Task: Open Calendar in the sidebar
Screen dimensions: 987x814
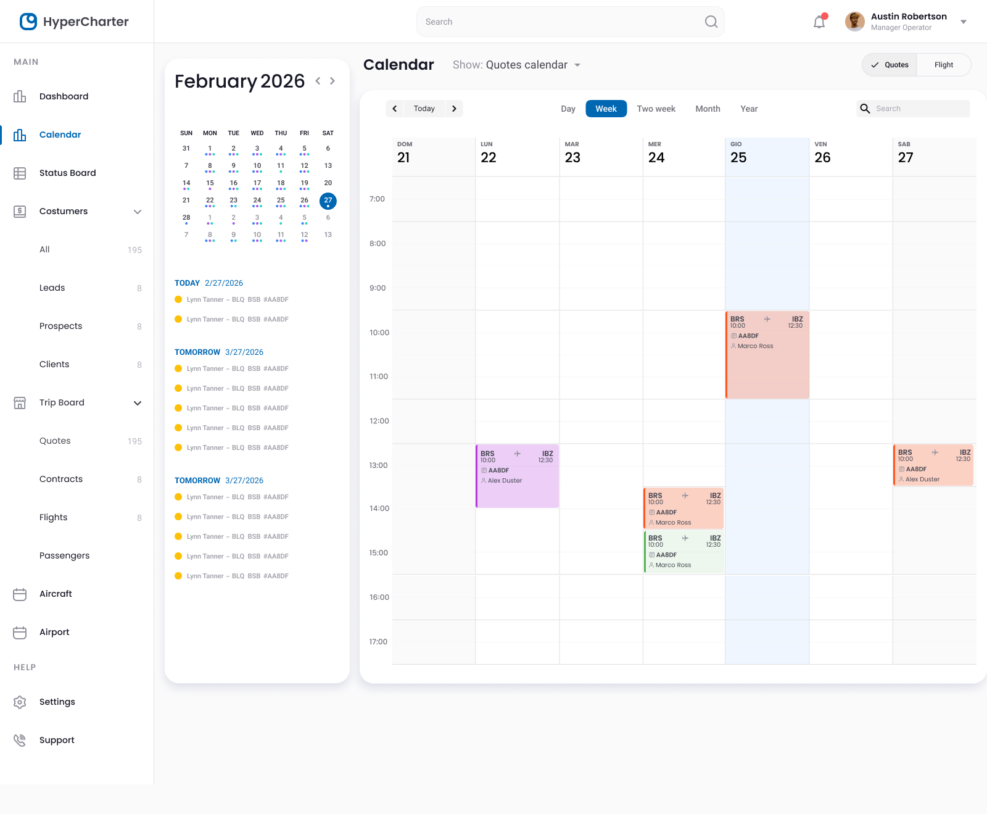Action: 60,135
